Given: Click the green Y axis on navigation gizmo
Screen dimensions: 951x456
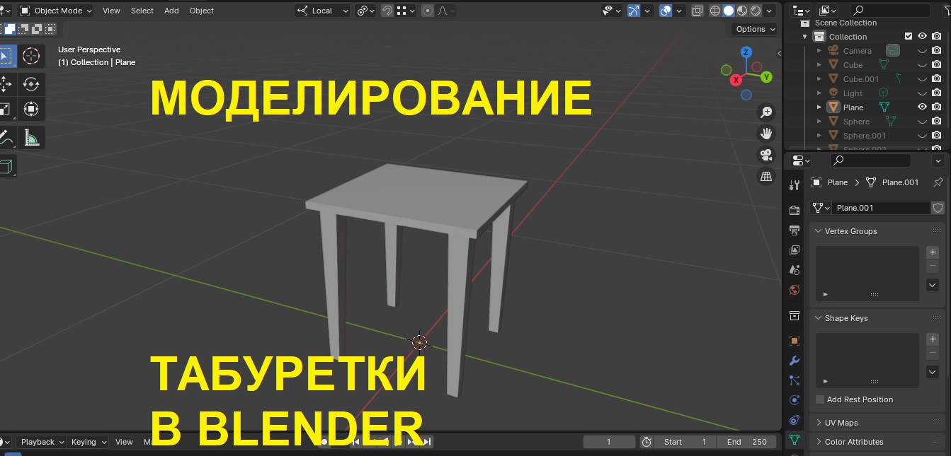Looking at the screenshot, I should click(766, 76).
